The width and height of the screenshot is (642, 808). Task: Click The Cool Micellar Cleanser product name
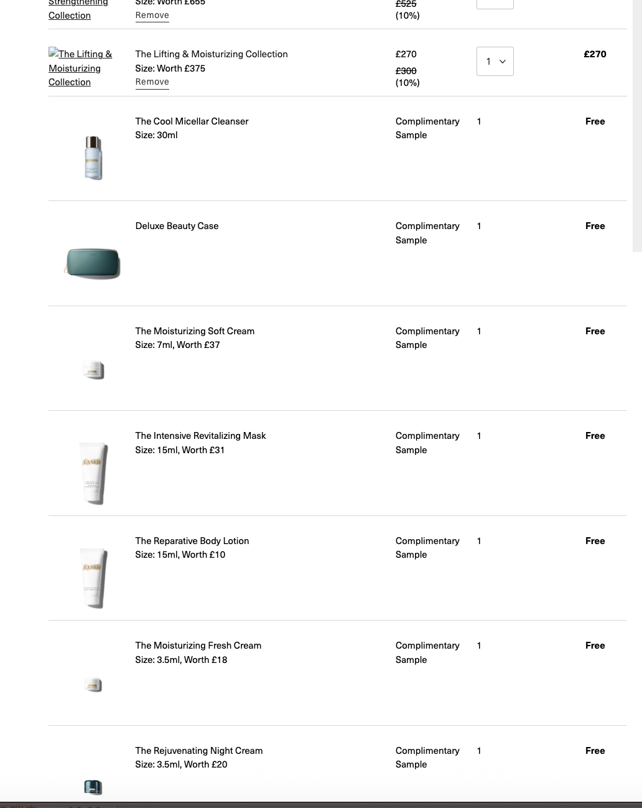192,121
